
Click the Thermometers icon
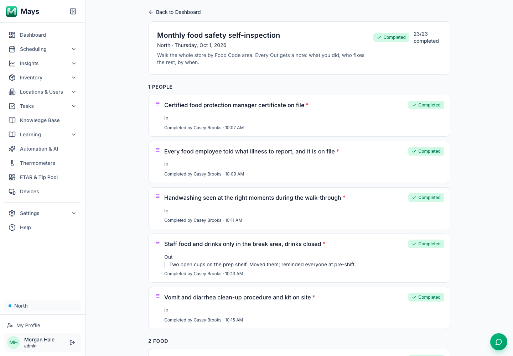[x=12, y=163]
